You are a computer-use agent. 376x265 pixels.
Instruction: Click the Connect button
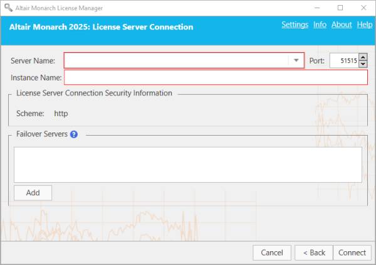pos(352,252)
